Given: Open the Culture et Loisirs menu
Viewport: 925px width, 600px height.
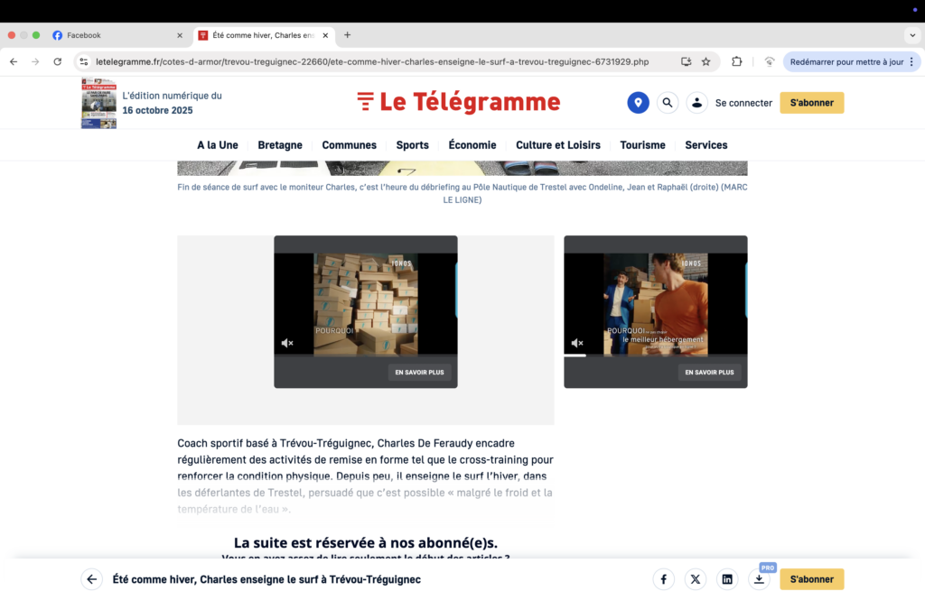Looking at the screenshot, I should click(558, 145).
